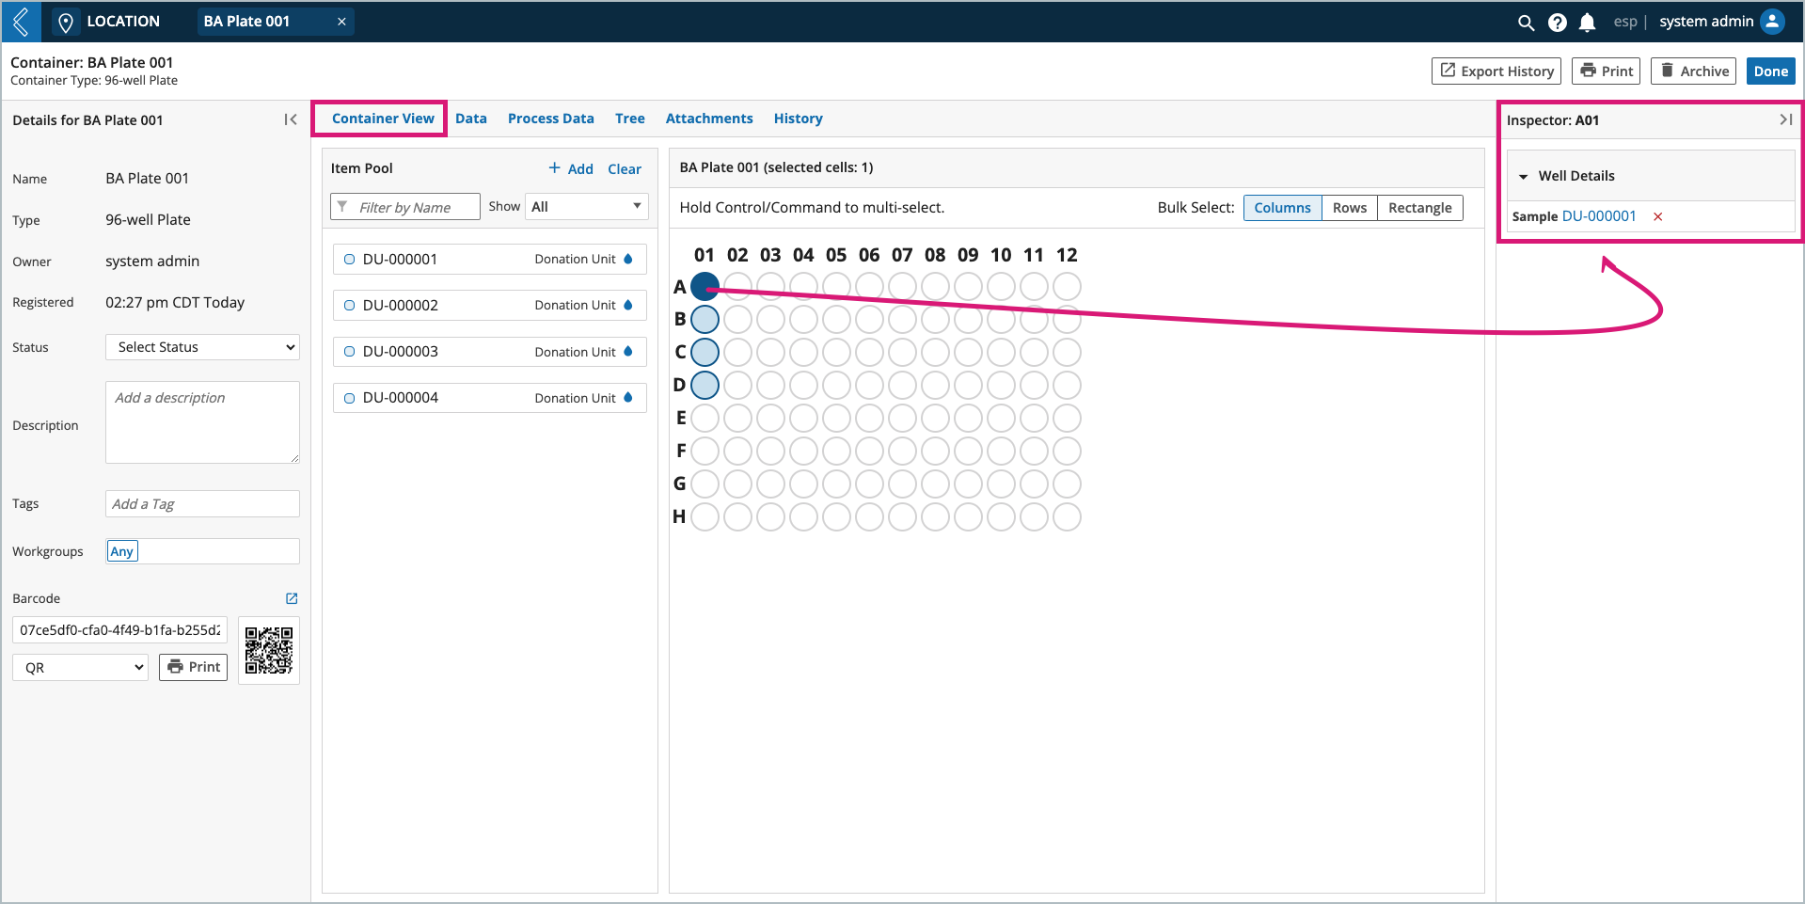Switch to Container View tab
Screen dimensions: 1805x904
click(383, 119)
